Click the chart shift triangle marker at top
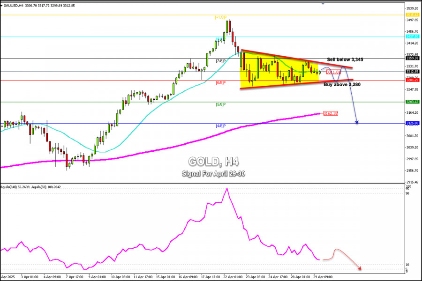 (323, 3)
